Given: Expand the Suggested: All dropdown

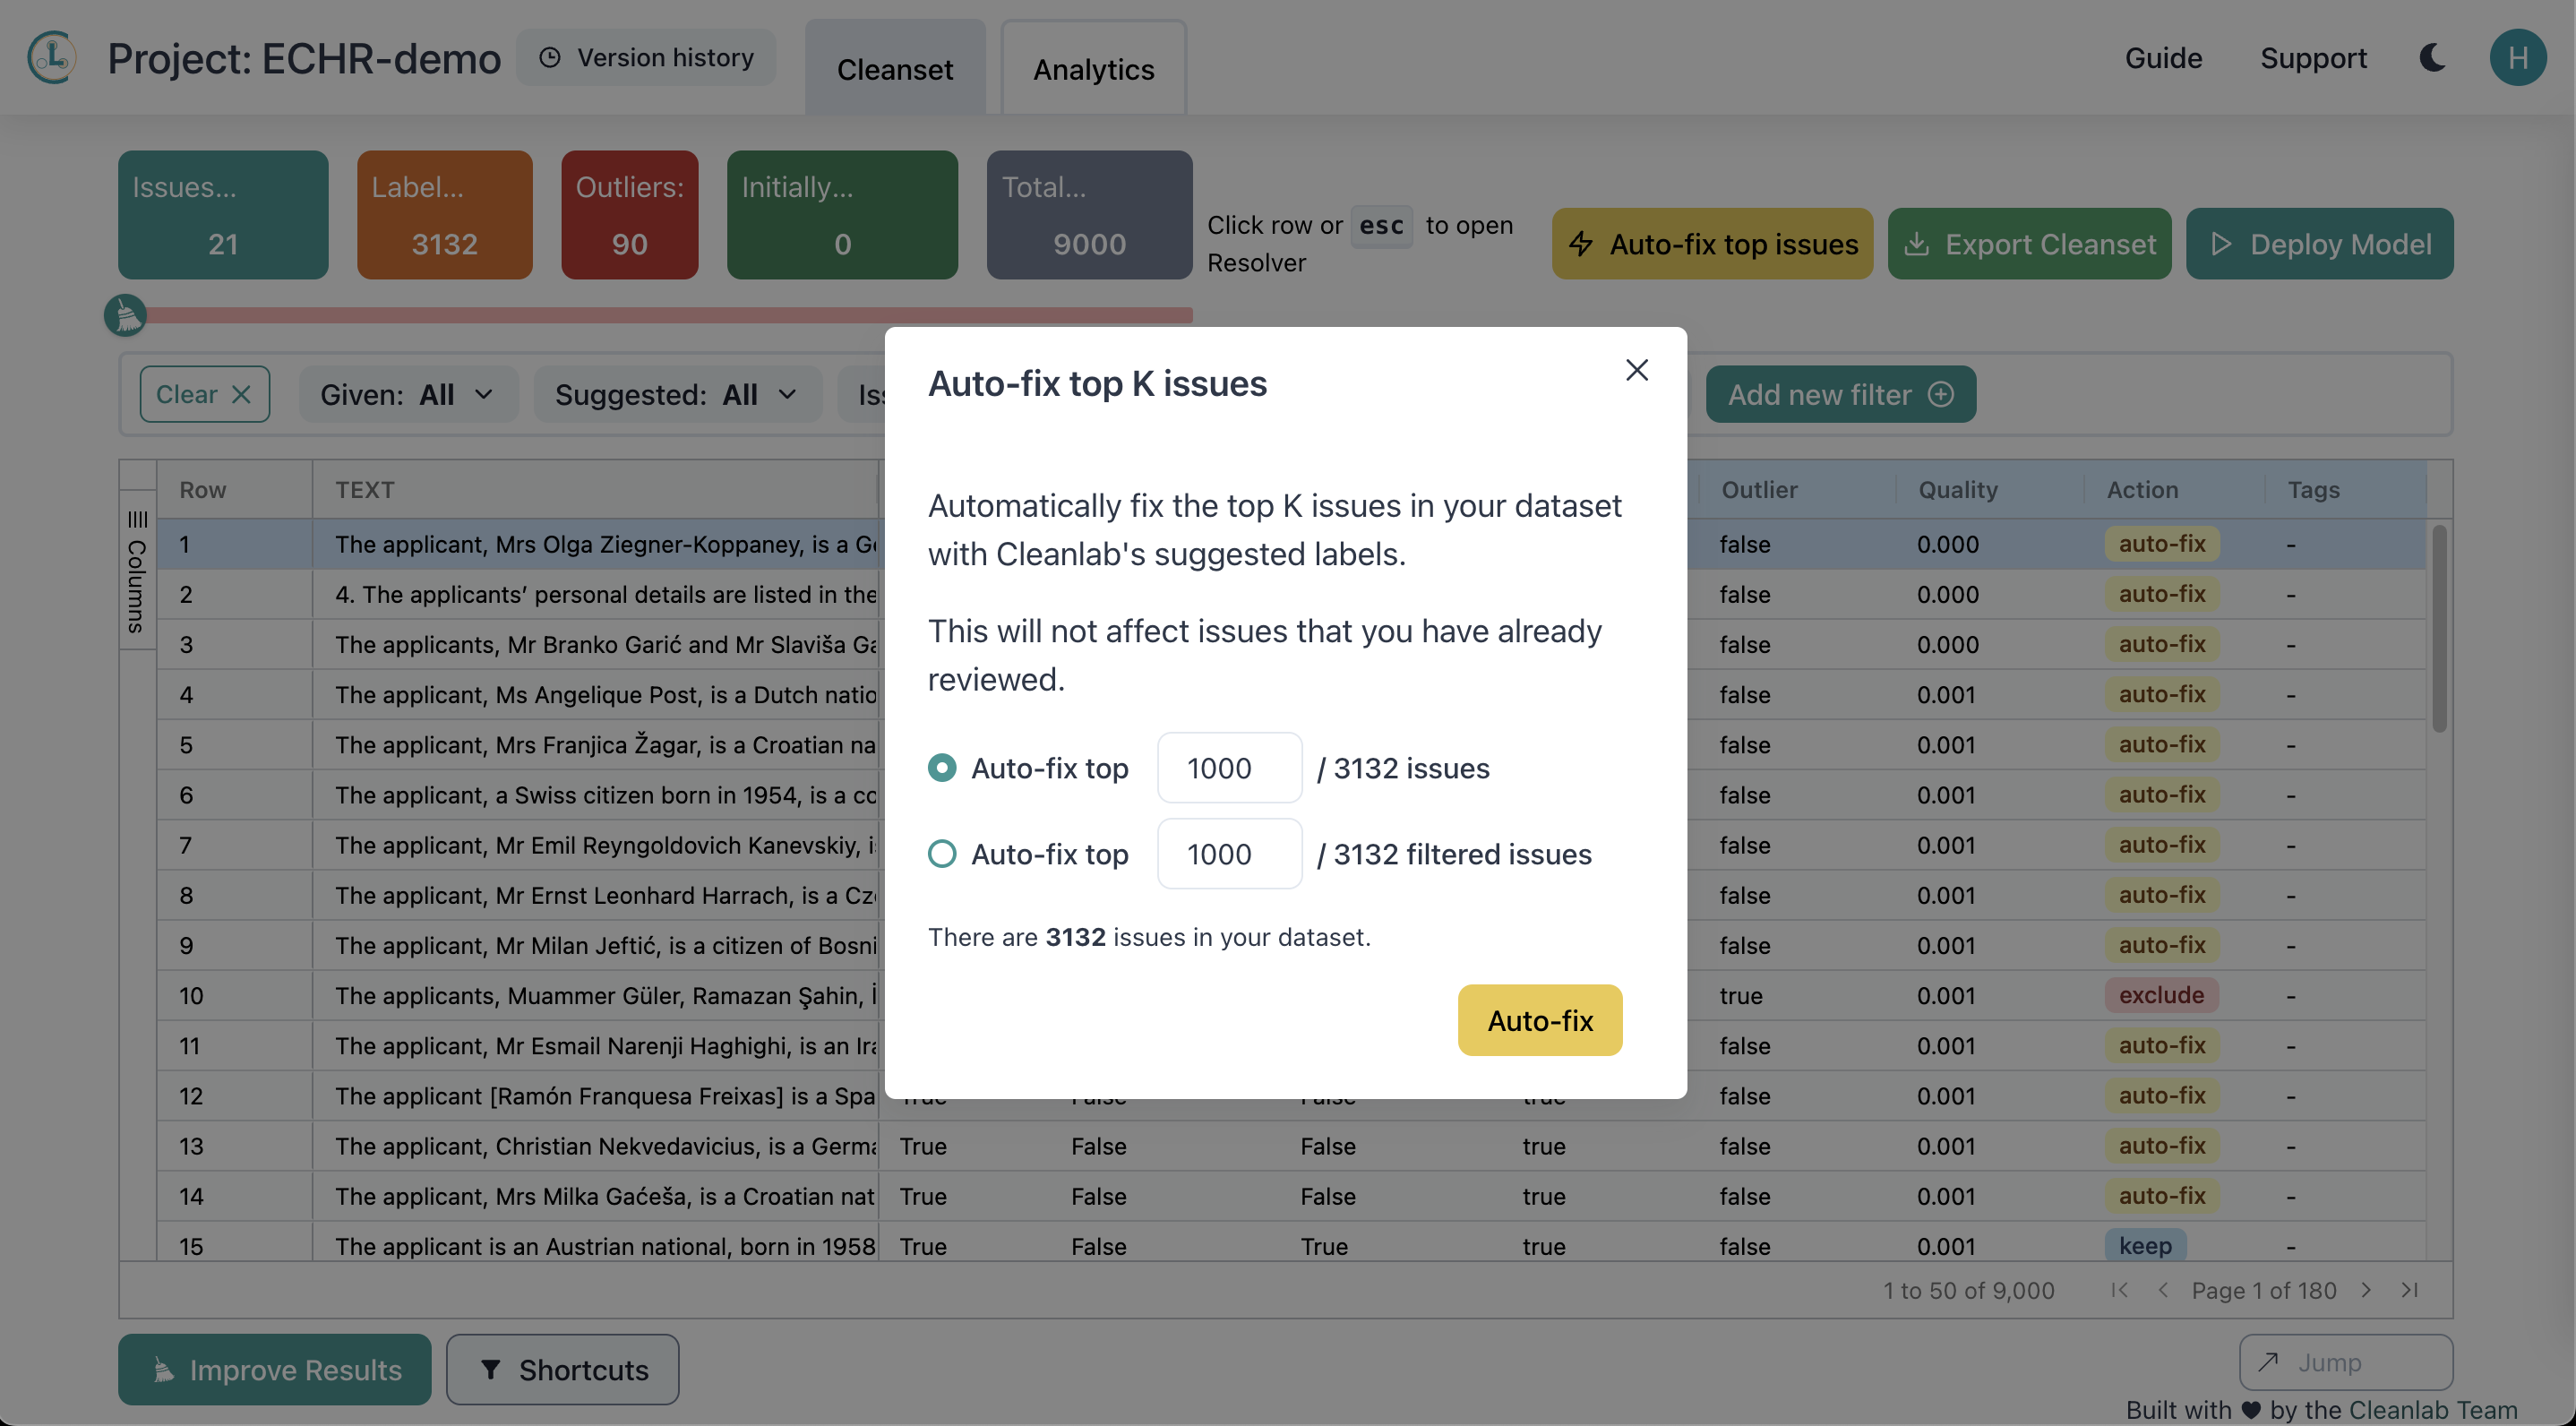Looking at the screenshot, I should pyautogui.click(x=676, y=395).
